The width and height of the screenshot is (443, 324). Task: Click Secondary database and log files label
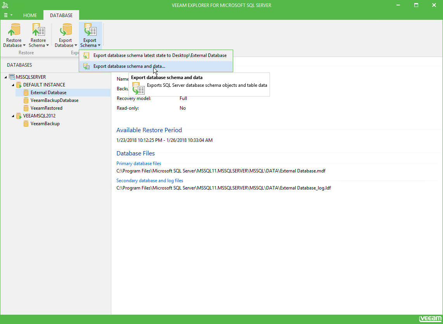click(150, 181)
